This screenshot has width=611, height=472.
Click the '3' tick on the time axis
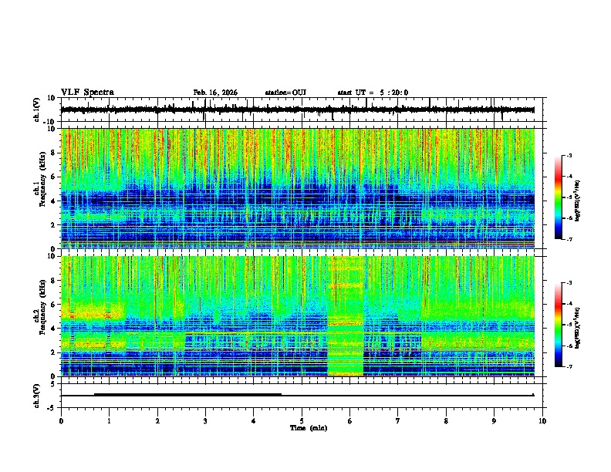pyautogui.click(x=205, y=421)
